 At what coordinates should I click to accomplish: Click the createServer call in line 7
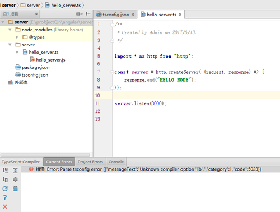point(183,72)
